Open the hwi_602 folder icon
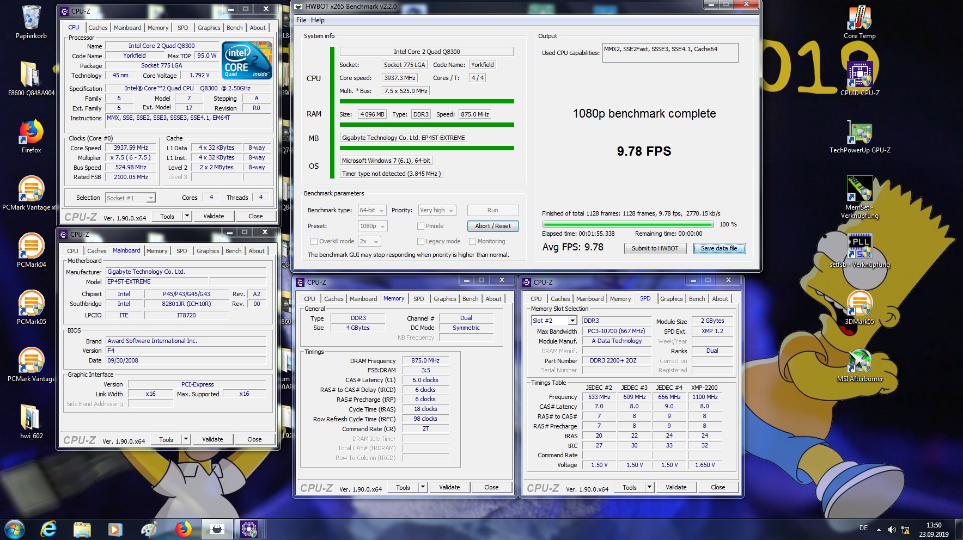The image size is (963, 540). (31, 418)
